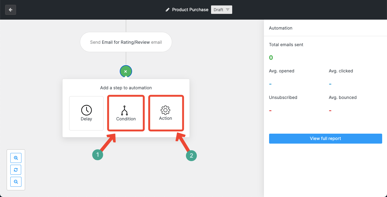Click the Total emails sent count
The height and width of the screenshot is (197, 387).
click(271, 58)
